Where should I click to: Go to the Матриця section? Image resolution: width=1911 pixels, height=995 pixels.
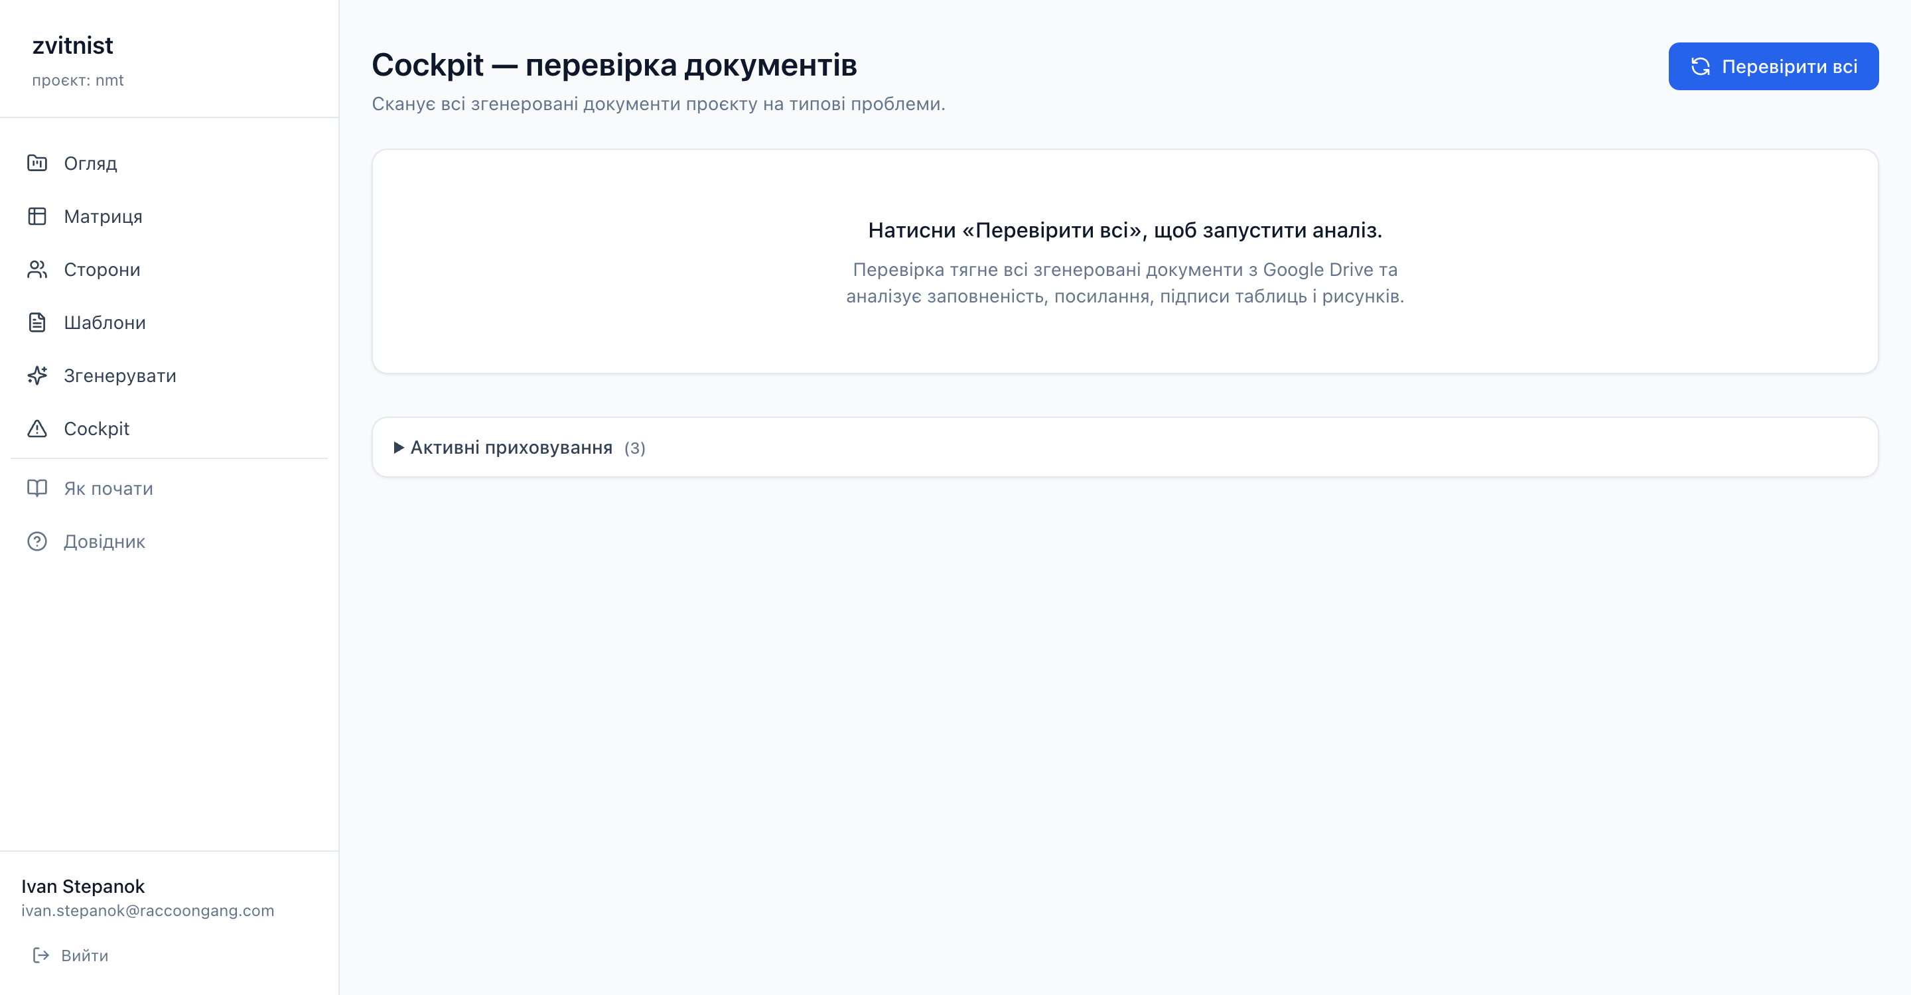[x=169, y=216]
